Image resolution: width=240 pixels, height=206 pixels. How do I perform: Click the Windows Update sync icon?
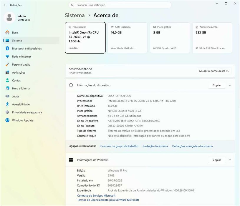pos(7,120)
